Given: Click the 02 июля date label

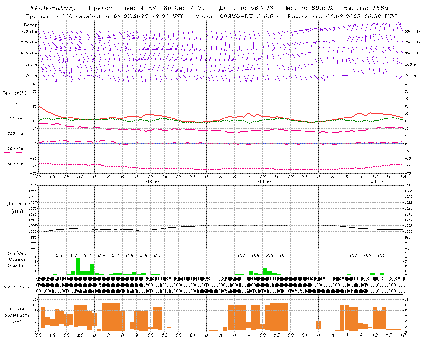Looking at the screenshot, I should point(156,182).
